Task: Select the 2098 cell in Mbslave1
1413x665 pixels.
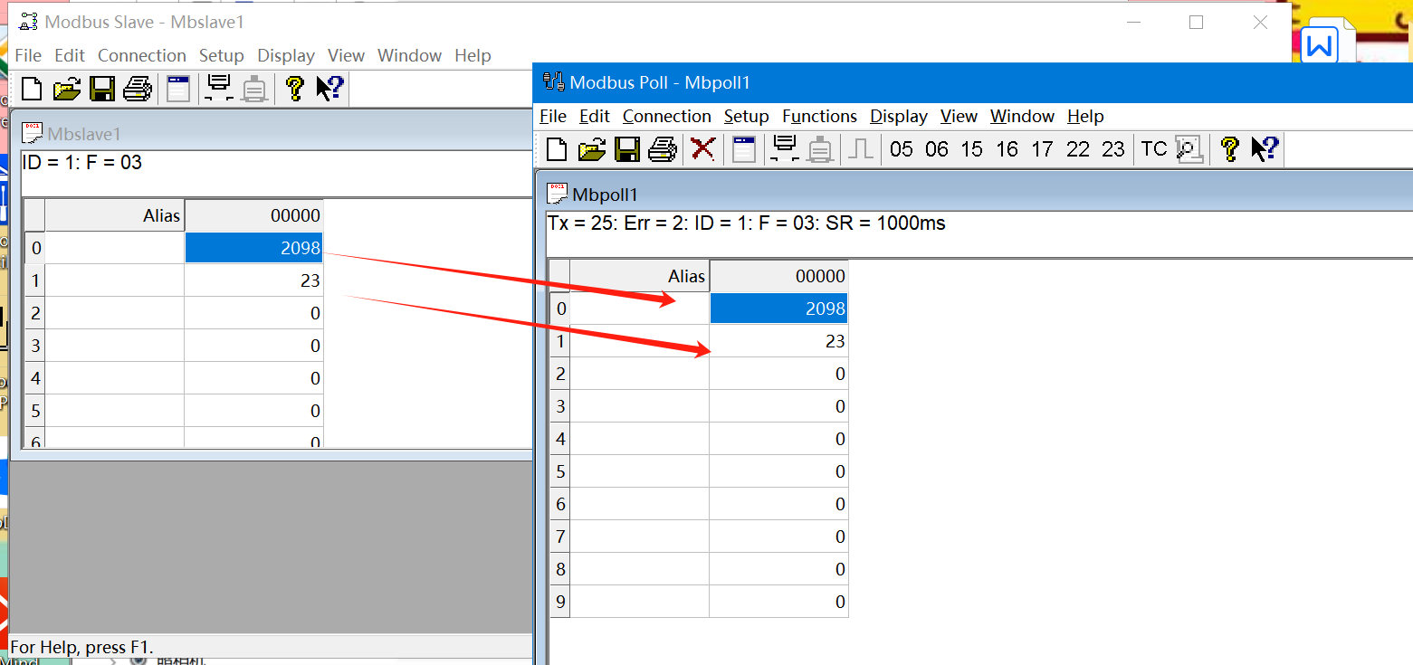Action: (253, 248)
